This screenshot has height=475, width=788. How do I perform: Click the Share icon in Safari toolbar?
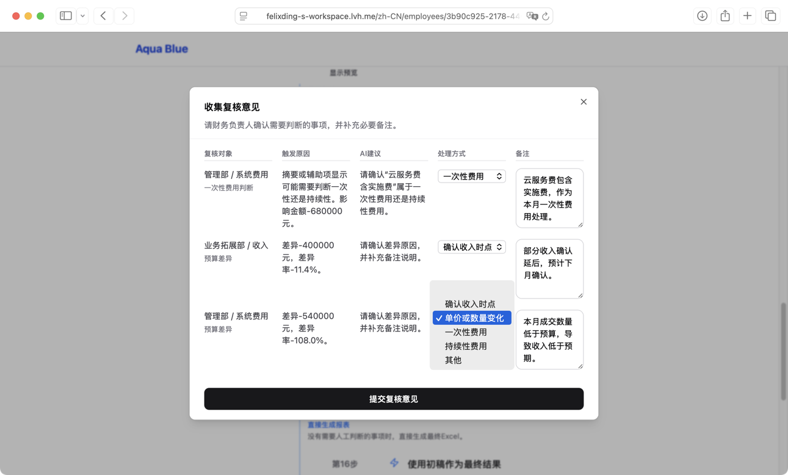click(725, 16)
